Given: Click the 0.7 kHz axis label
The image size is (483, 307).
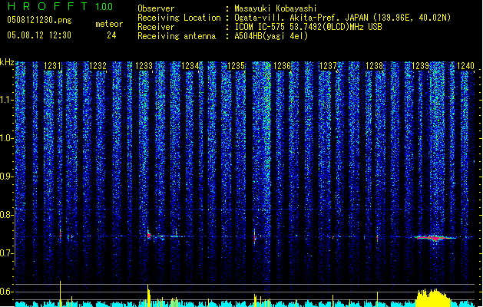Looking at the screenshot, I should [7, 253].
